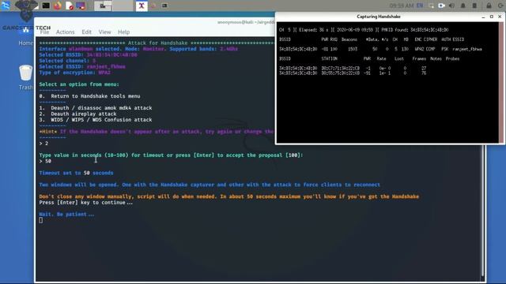Open the Trash desktop icon
The width and height of the screenshot is (506, 284).
[x=25, y=77]
